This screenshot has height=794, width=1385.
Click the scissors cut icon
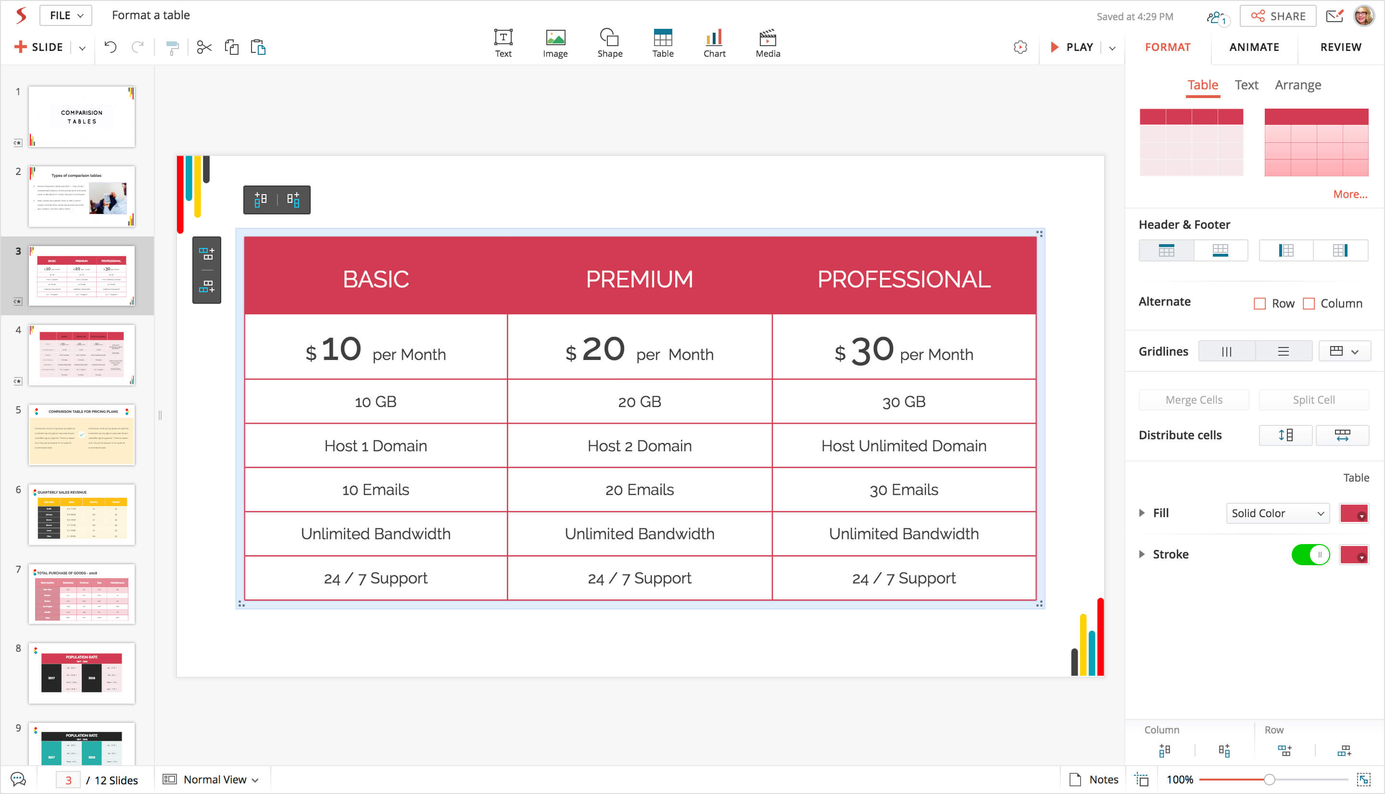pyautogui.click(x=204, y=48)
